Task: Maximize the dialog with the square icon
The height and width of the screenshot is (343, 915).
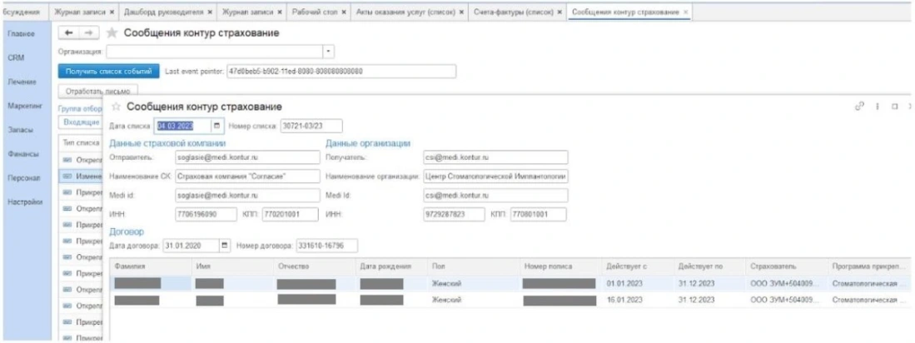Action: [x=894, y=107]
